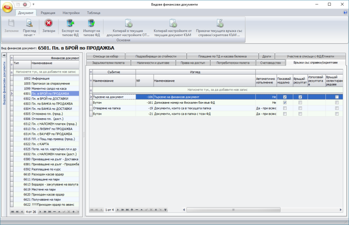Click Копирай в текущия документ настройките ОТ
Screen dimensions: 349x225
click(128, 27)
